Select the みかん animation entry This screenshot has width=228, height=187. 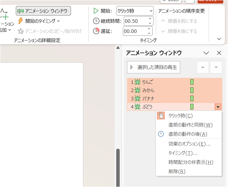click(148, 90)
